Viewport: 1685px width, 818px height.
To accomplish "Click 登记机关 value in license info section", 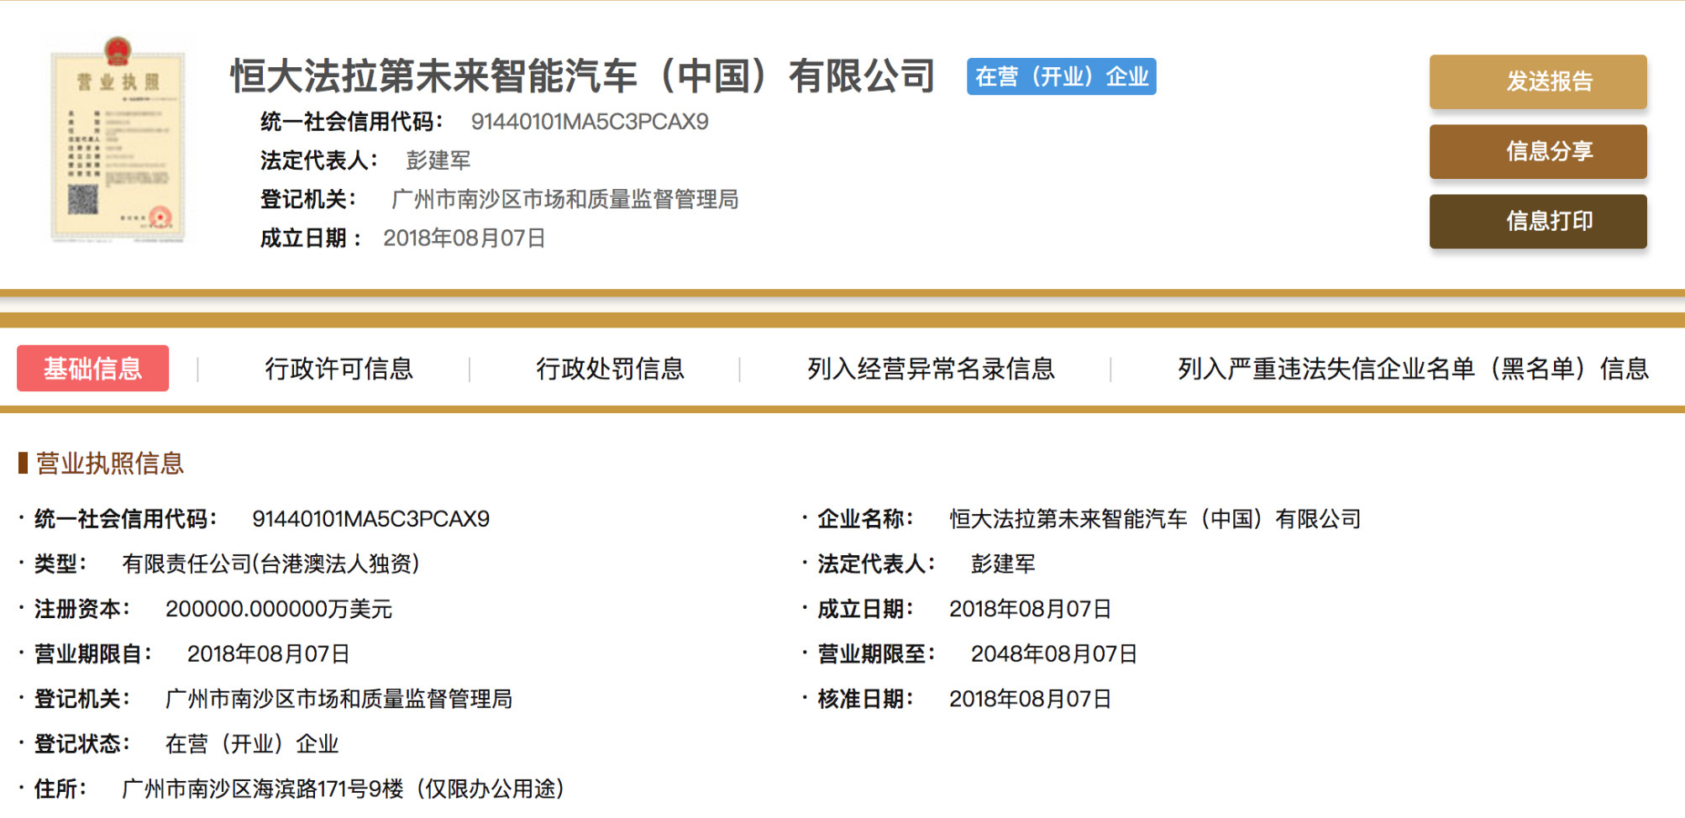I will click(339, 699).
